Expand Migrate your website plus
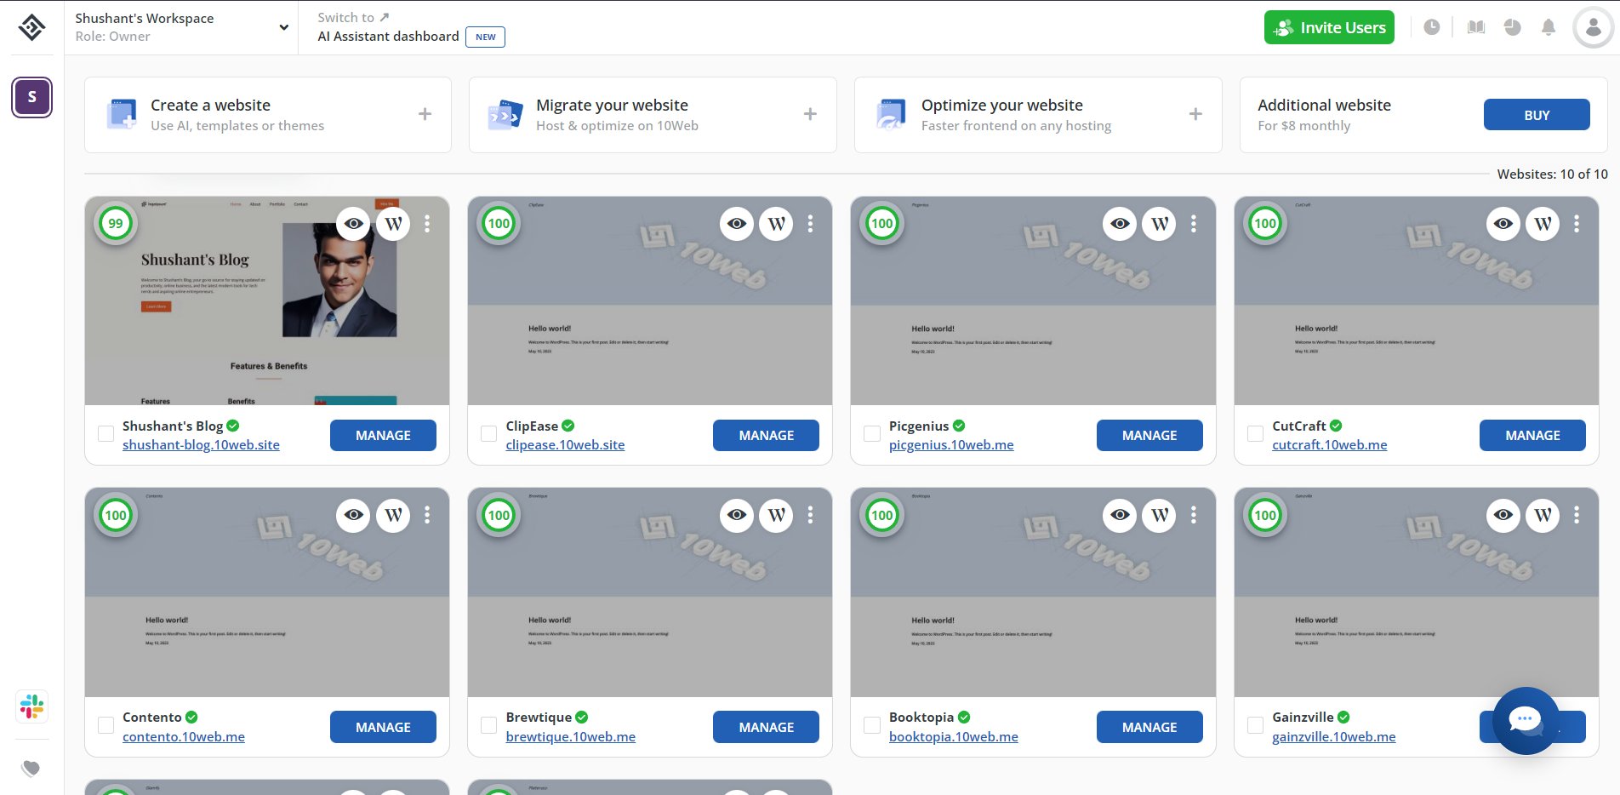The image size is (1620, 795). pyautogui.click(x=810, y=114)
